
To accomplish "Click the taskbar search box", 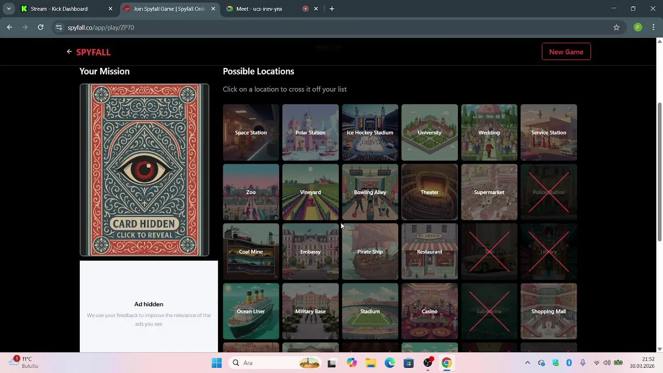I will click(275, 363).
